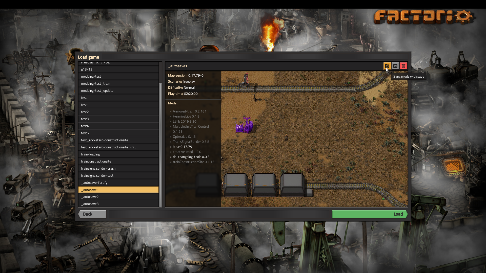Click the Difficulty: Normal text
This screenshot has width=486, height=273.
pos(181,87)
